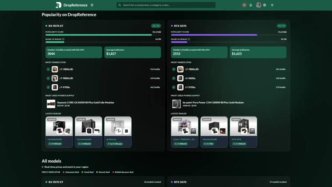Click the icu7-270k-plus CPU tag
The height and width of the screenshot is (187, 332).
click(115, 144)
